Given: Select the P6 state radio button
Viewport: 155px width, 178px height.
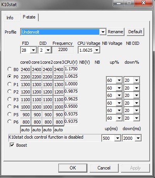Looking at the screenshot, I should click(9, 122).
